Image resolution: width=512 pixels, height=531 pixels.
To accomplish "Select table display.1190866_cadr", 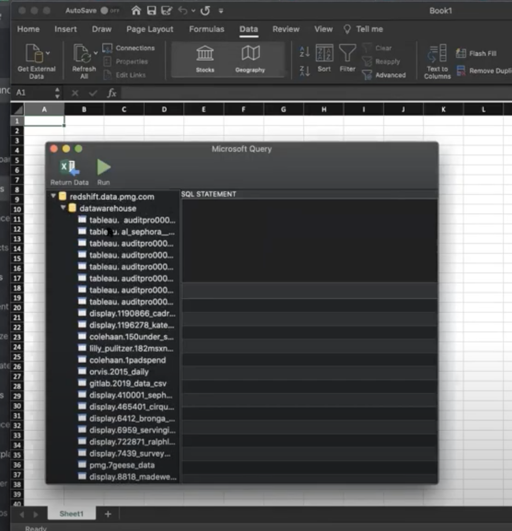I will [127, 313].
